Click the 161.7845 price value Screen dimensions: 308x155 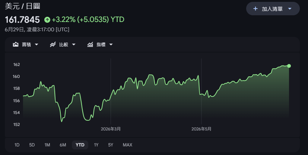coord(22,20)
